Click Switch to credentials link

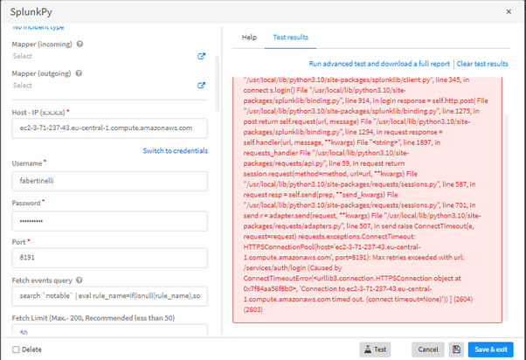[x=175, y=151]
